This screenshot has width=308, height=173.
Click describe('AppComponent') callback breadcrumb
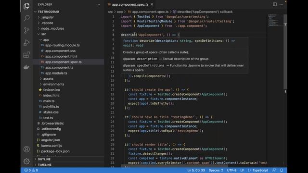[x=205, y=12]
